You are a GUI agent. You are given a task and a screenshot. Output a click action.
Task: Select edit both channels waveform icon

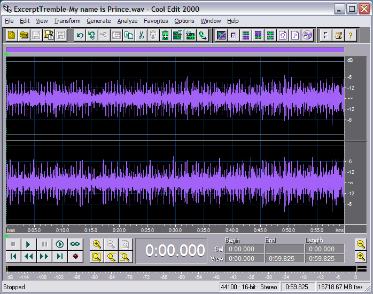270,36
